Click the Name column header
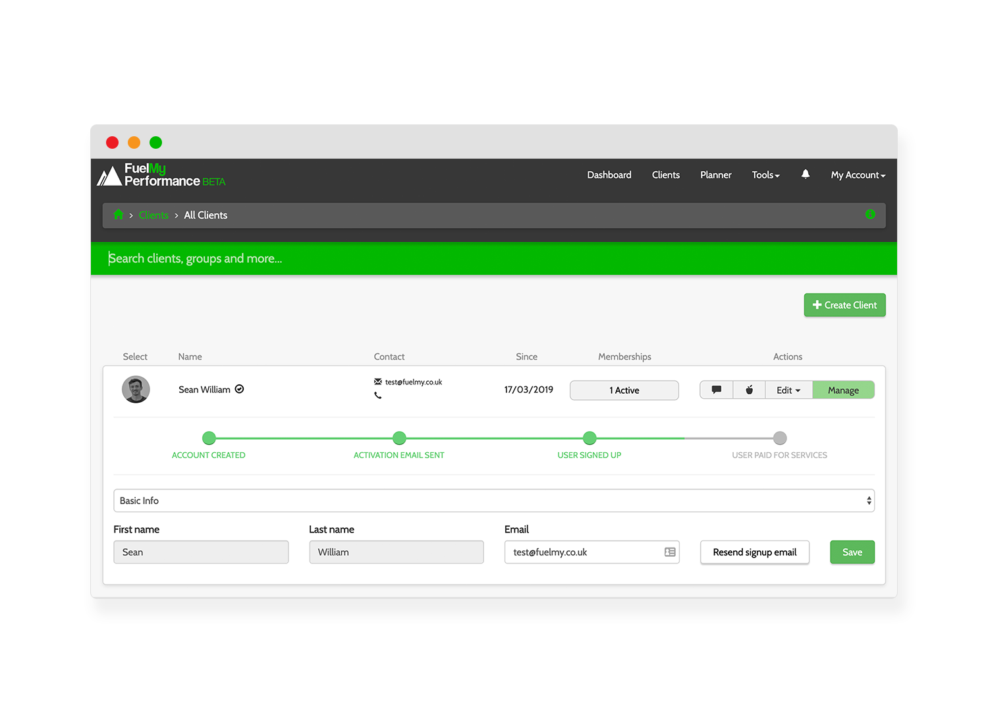This screenshot has width=988, height=724. coord(190,357)
